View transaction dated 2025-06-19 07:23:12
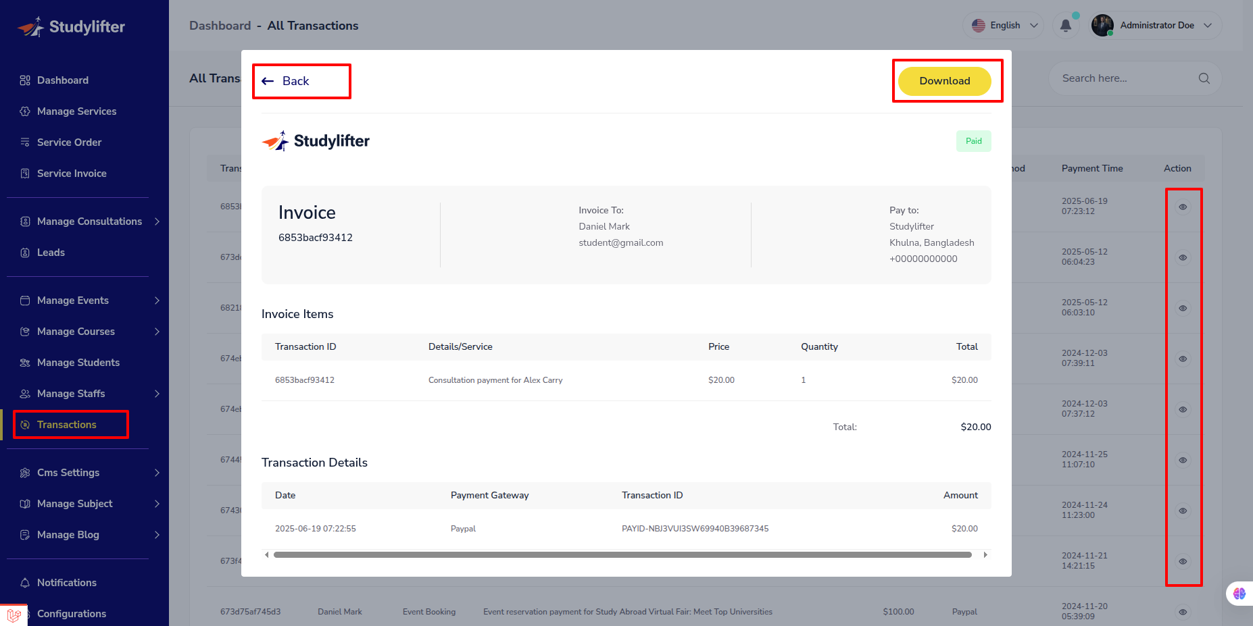The image size is (1253, 626). click(x=1183, y=207)
